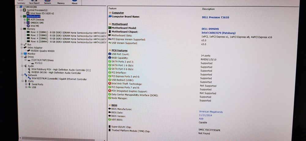The height and width of the screenshot is (141, 306).
Task: Click the ACPI Devices icon in tree
Action: click(28, 20)
